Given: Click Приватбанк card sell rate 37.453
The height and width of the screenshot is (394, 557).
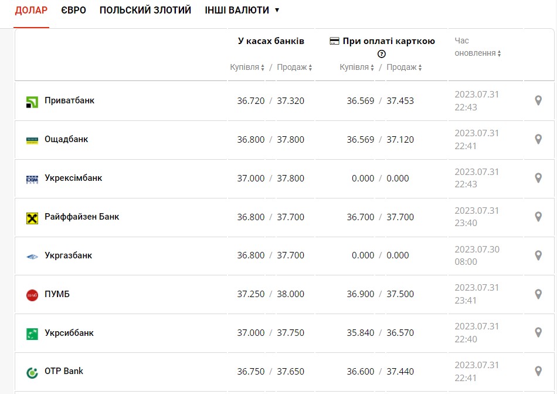Looking at the screenshot, I should (400, 101).
